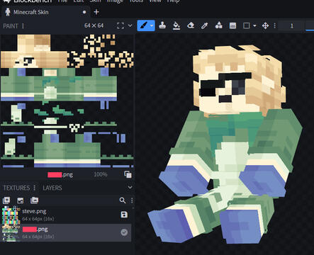Select the Copy Brush stamp tool
Viewport: 314px width, 255px height.
[x=162, y=25]
